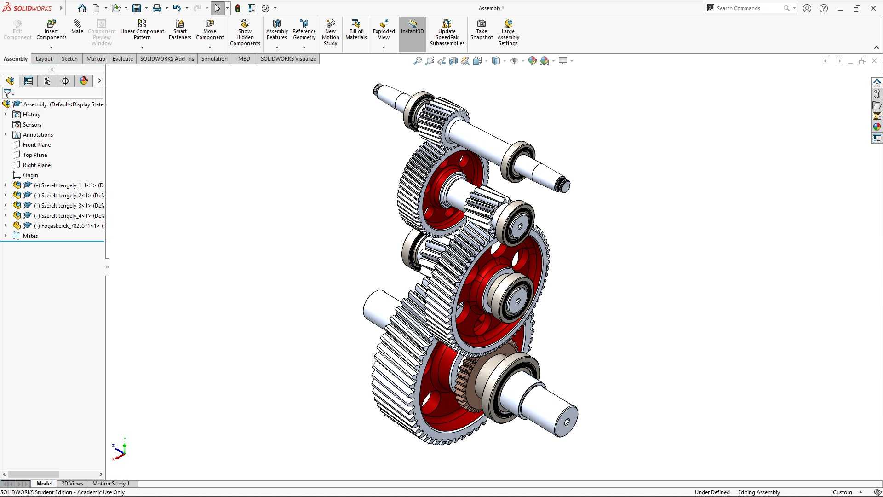This screenshot has width=883, height=497.
Task: Open the SOLIDWORKS Visualize tab
Action: 288,59
